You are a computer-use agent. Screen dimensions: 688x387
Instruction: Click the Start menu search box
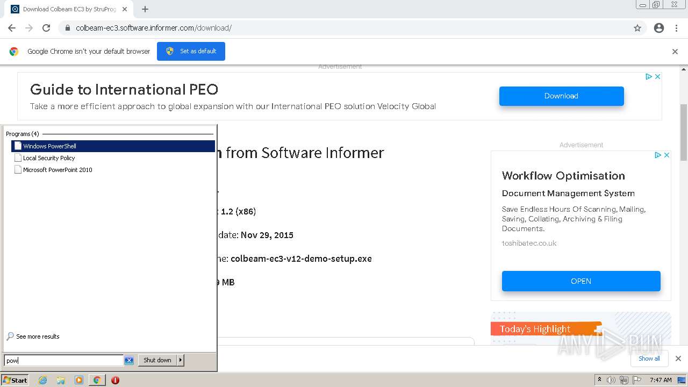point(63,360)
